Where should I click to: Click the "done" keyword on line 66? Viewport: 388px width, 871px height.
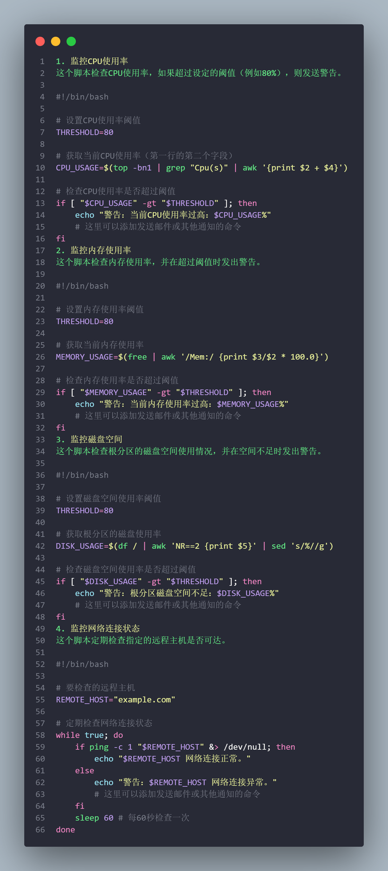point(65,829)
